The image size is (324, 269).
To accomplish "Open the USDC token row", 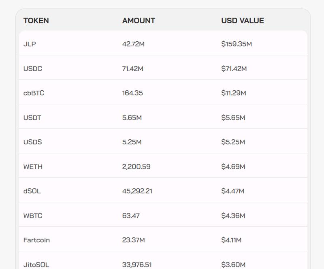I will point(32,68).
